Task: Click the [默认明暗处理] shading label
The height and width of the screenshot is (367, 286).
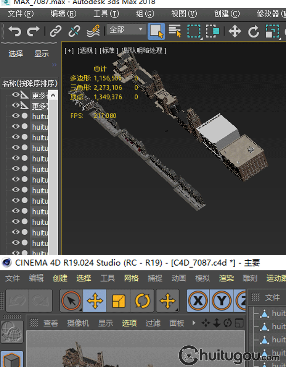Action: pyautogui.click(x=144, y=51)
